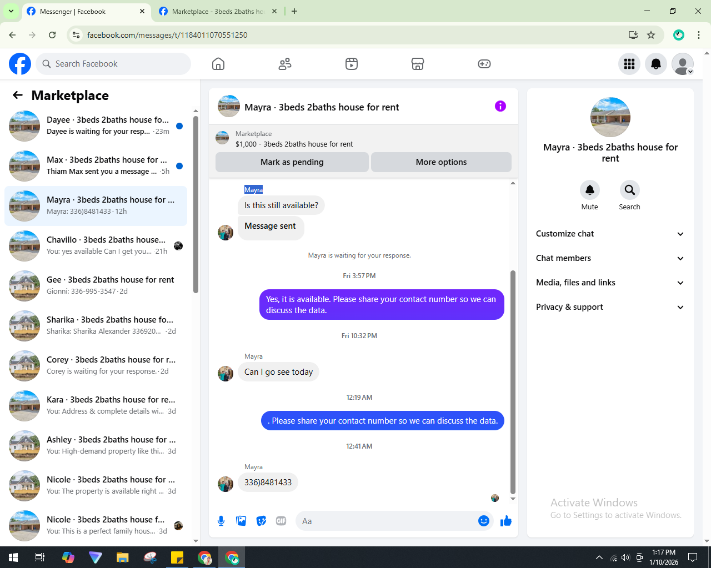Expand Privacy & support section
Screen dimensions: 711x568
tap(610, 307)
